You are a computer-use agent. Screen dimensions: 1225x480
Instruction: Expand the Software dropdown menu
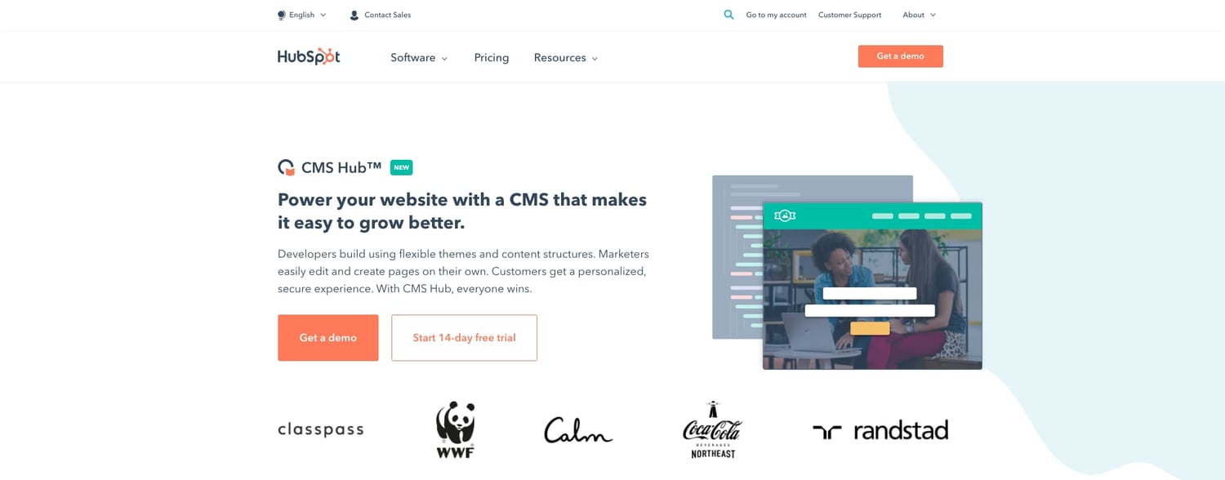click(x=419, y=58)
